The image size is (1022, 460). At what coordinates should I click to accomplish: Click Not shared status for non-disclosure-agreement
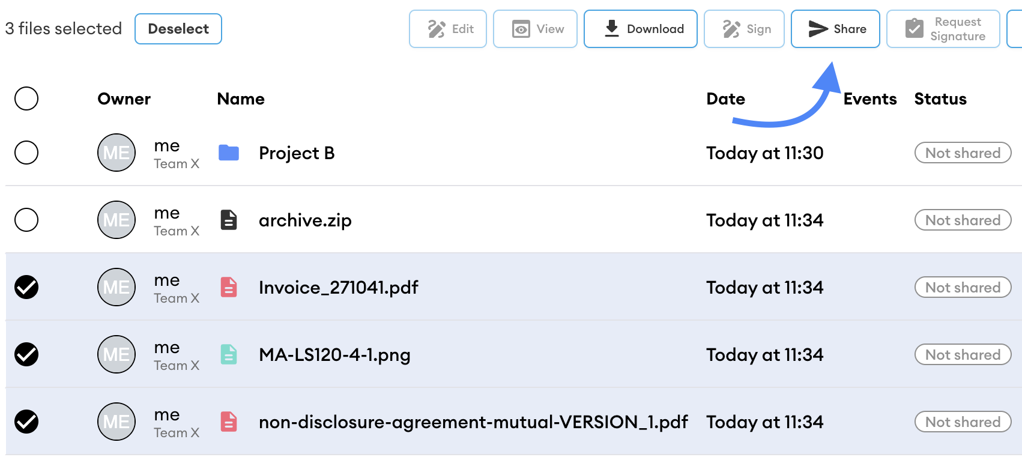coord(963,422)
